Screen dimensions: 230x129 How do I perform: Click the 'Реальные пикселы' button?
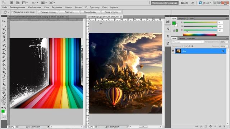pyautogui.click(x=48, y=12)
